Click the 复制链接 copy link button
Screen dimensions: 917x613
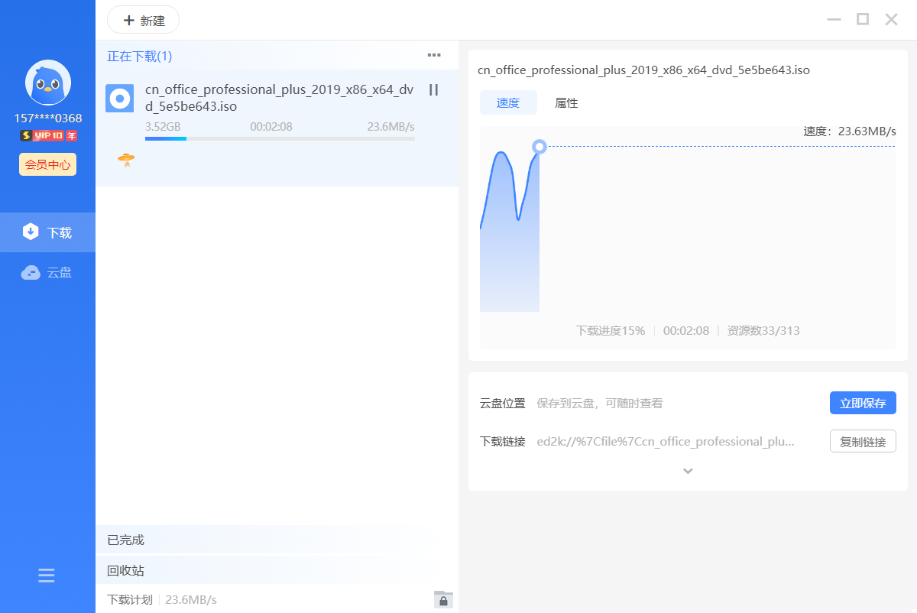pos(863,441)
